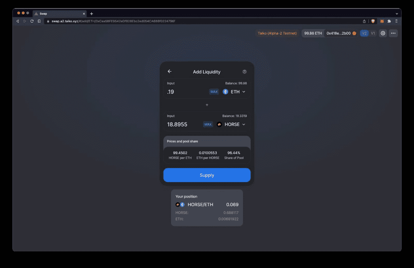
Task: Open the extensions puzzle icon
Action: pyautogui.click(x=389, y=21)
